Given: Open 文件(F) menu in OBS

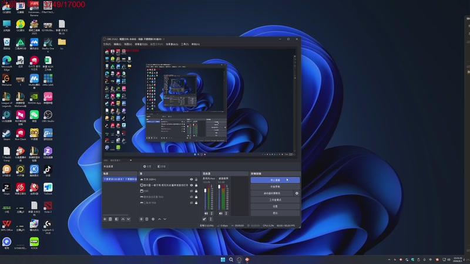Looking at the screenshot, I should 107,45.
